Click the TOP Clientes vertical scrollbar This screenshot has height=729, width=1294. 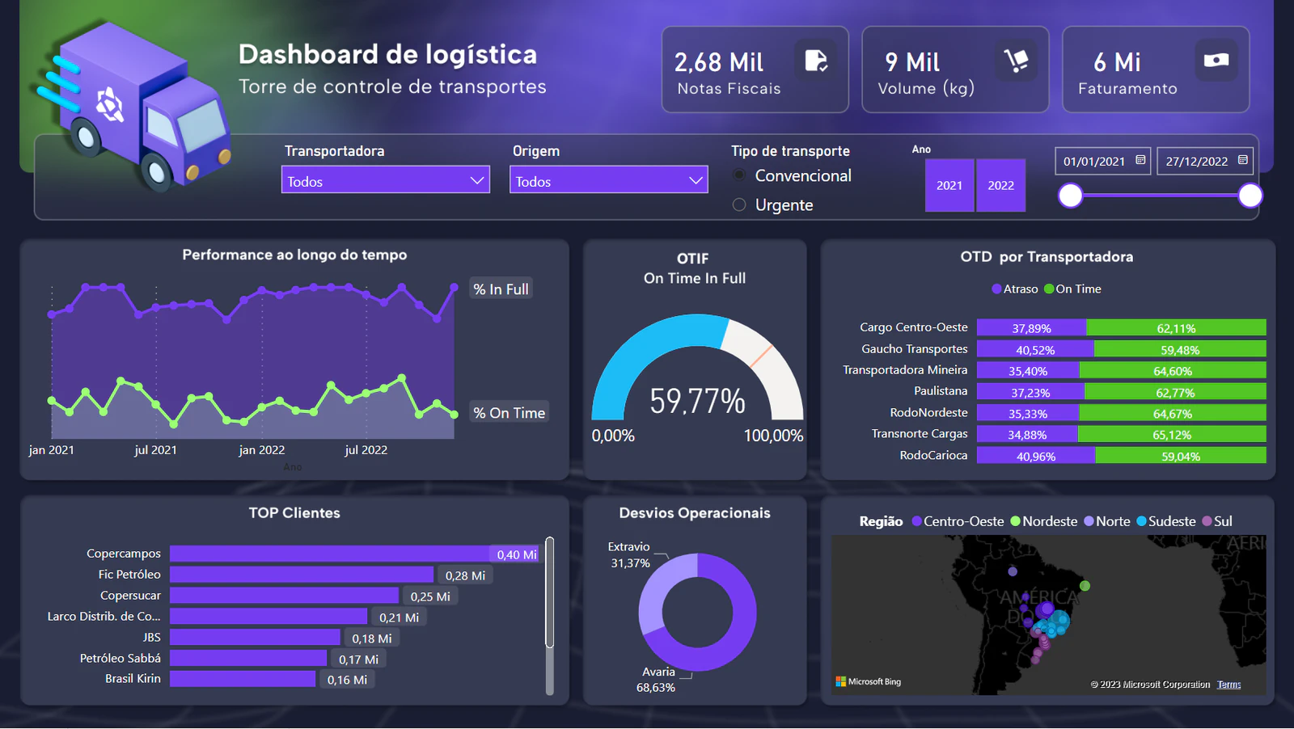click(550, 592)
